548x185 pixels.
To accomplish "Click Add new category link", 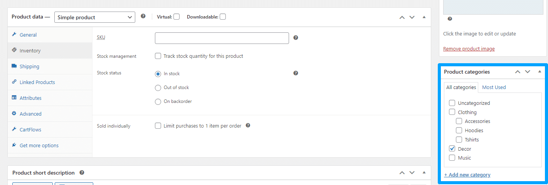I will pyautogui.click(x=467, y=175).
